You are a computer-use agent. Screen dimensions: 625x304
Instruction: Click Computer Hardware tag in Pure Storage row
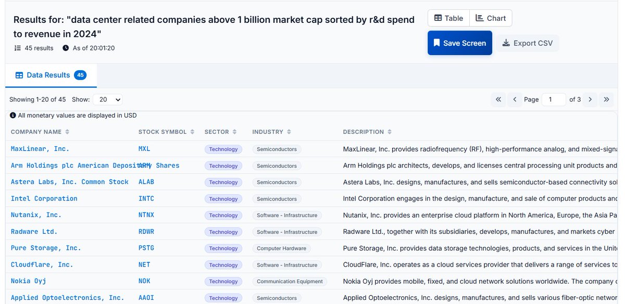(x=281, y=249)
